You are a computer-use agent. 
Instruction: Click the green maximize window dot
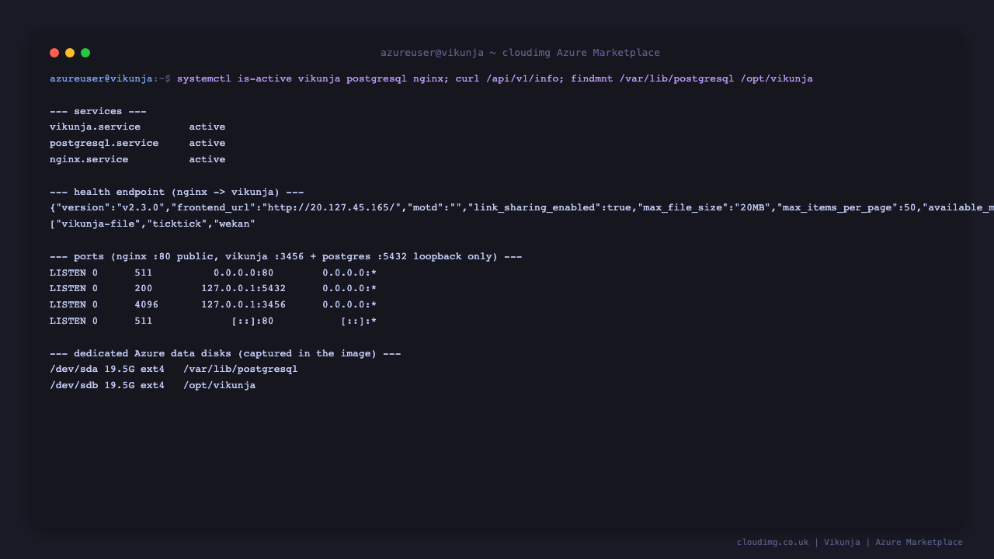click(85, 53)
